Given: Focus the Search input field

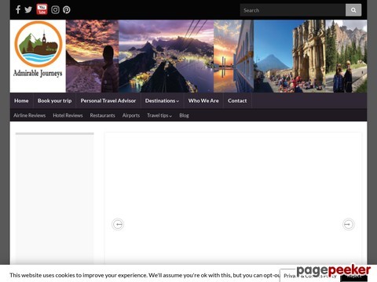Looking at the screenshot, I should (293, 10).
